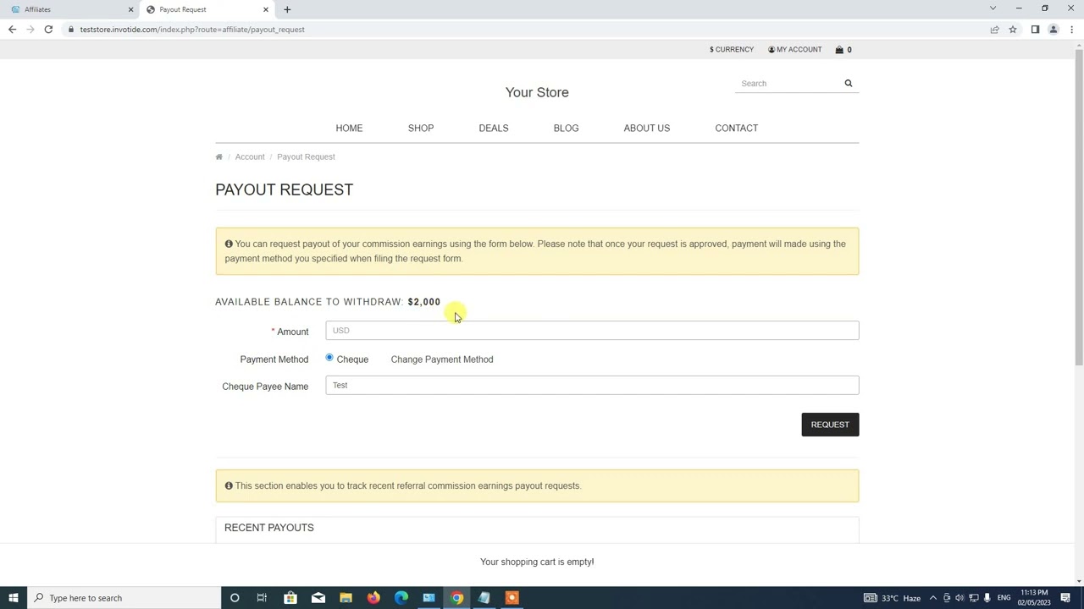Bookmark this page with the star icon
This screenshot has width=1084, height=609.
pyautogui.click(x=1012, y=30)
